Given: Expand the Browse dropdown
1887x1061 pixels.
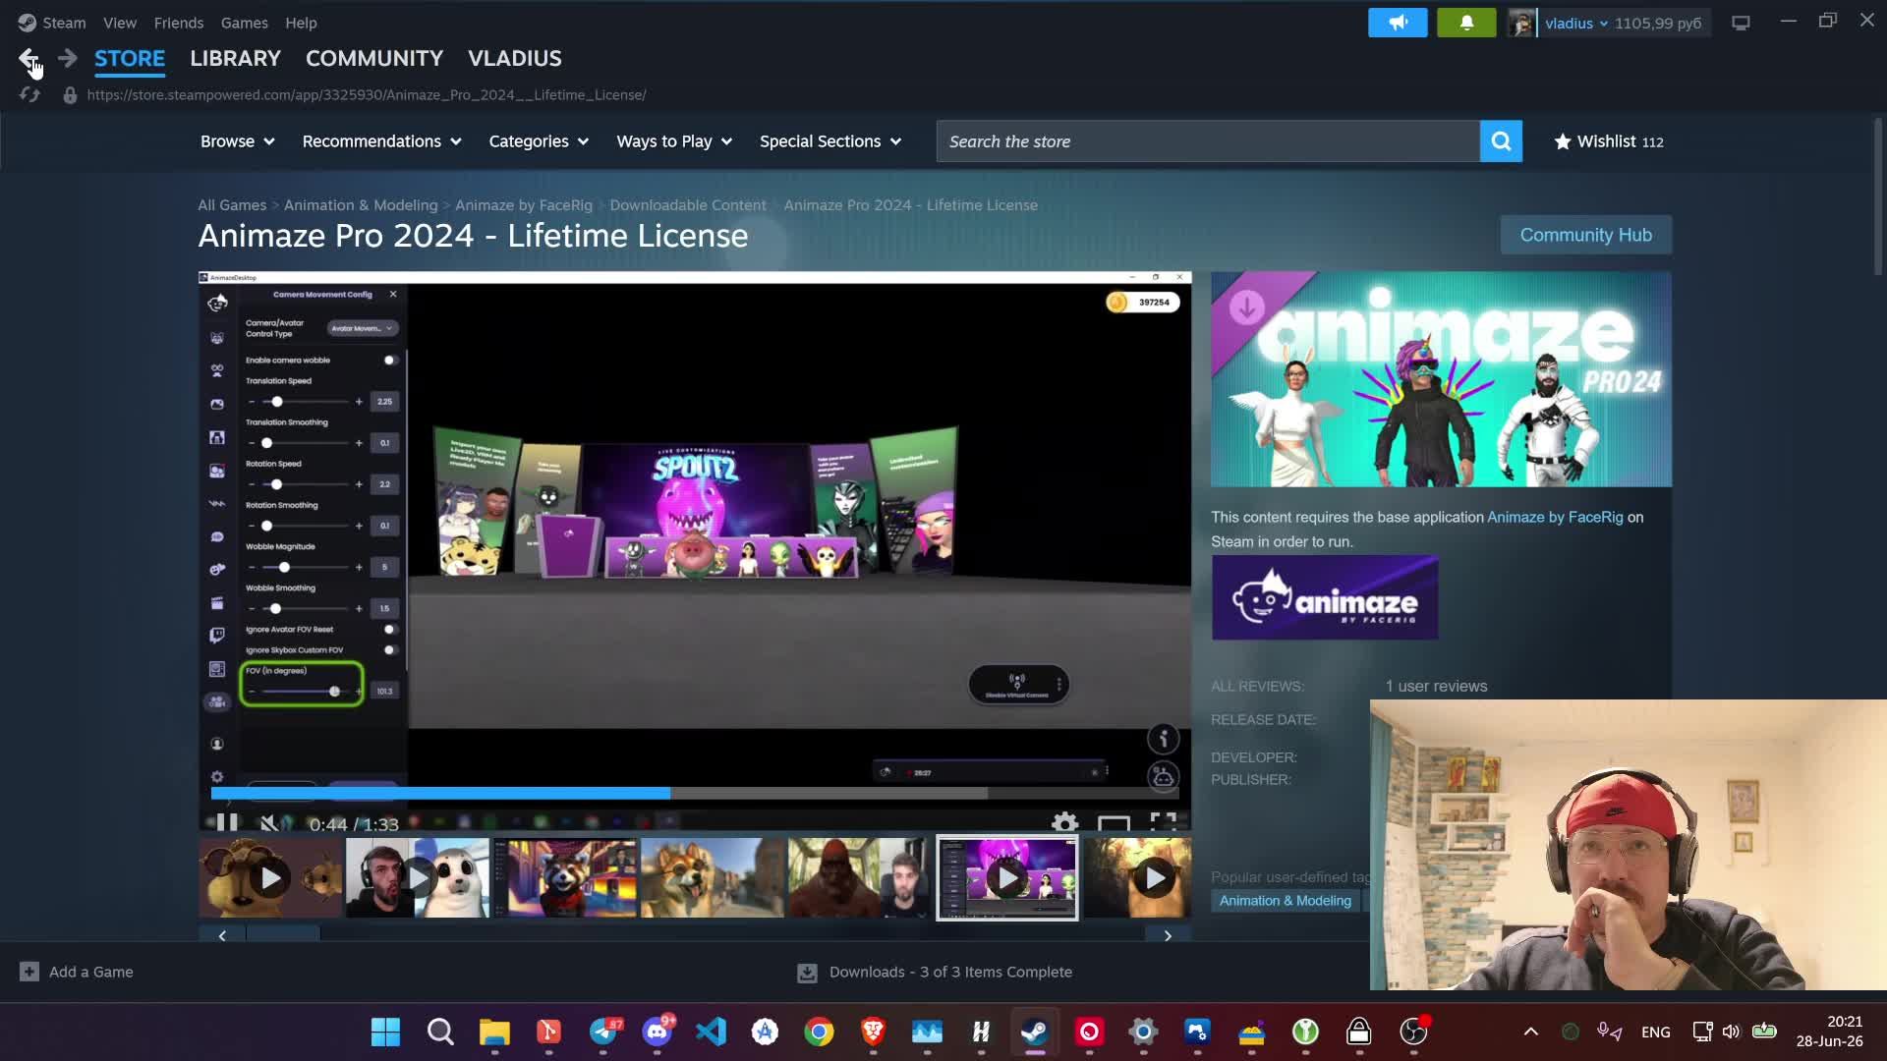Looking at the screenshot, I should point(237,141).
